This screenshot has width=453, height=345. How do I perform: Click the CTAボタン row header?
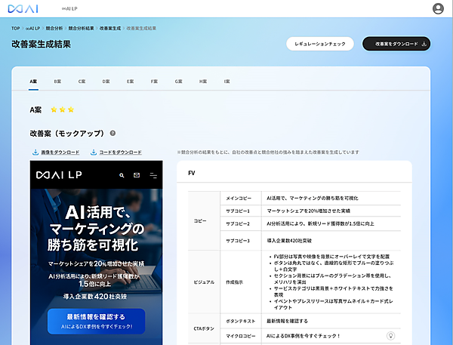pos(204,328)
